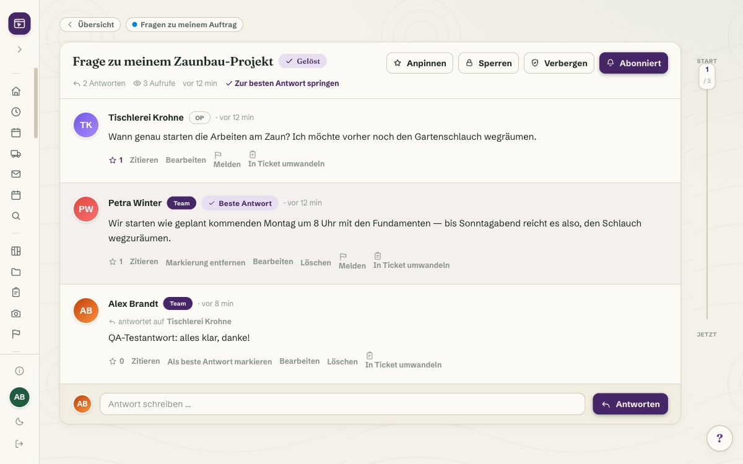Viewport: 743px width, 464px height.
Task: Click the Alex Brandt author name
Action: coord(133,304)
